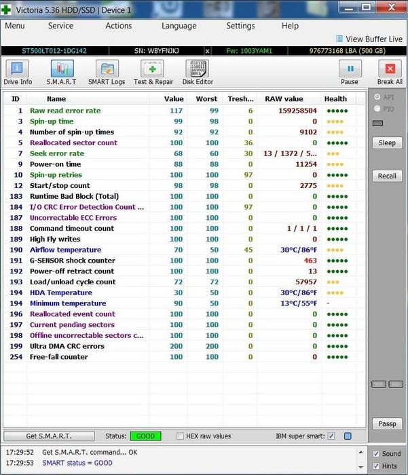This screenshot has width=408, height=475.
Task: Toggle the Sound checkbox
Action: pyautogui.click(x=376, y=454)
